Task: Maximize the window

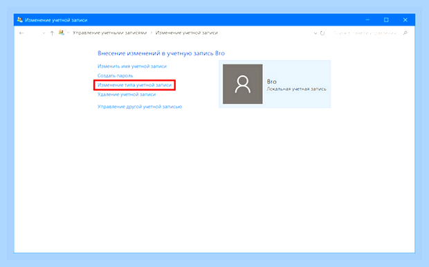Action: tap(386, 19)
